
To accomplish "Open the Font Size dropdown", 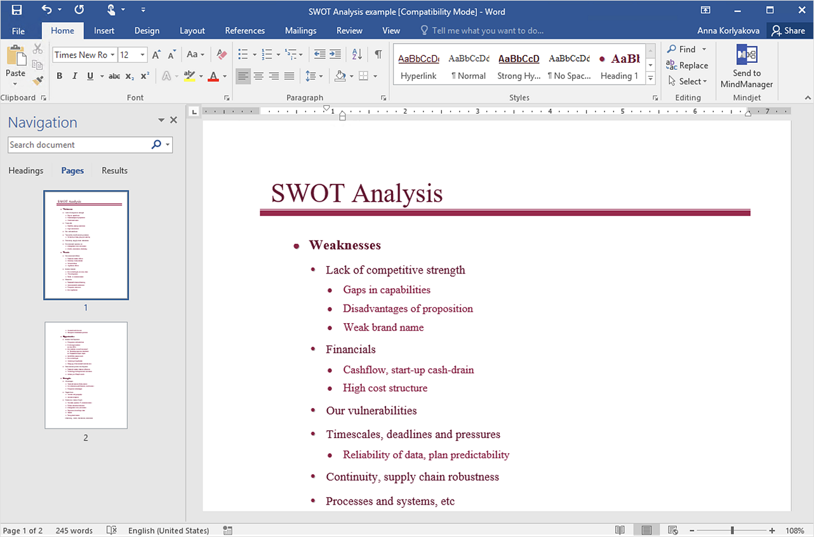I will pyautogui.click(x=143, y=55).
